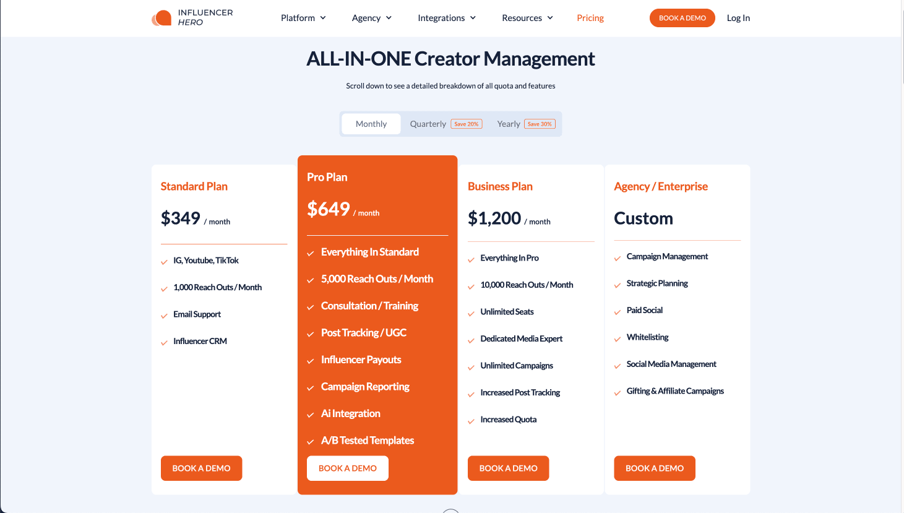Click the Standard Plan title
The width and height of the screenshot is (904, 513).
point(194,186)
